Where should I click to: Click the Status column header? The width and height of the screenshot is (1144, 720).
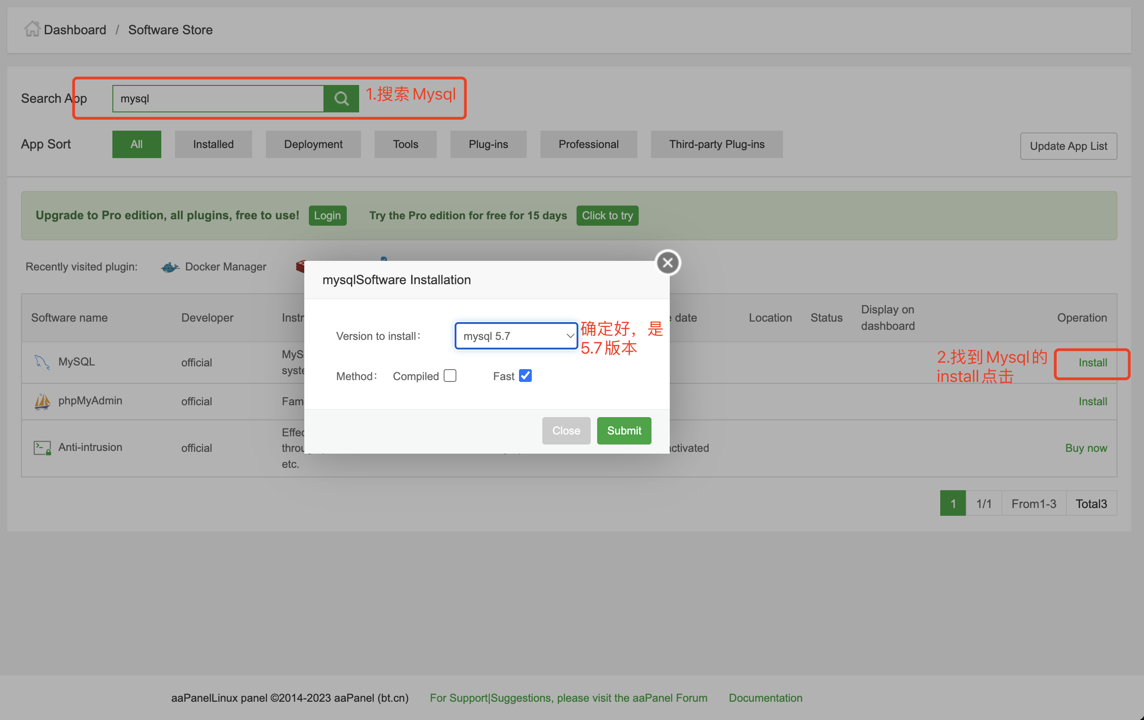click(826, 318)
